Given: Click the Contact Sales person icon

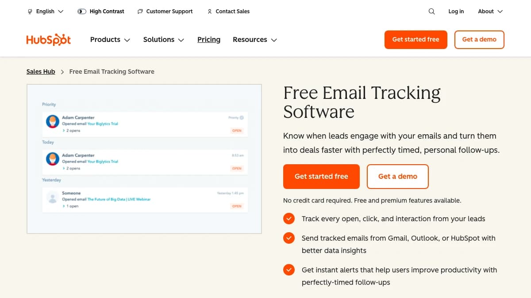Looking at the screenshot, I should click(210, 11).
